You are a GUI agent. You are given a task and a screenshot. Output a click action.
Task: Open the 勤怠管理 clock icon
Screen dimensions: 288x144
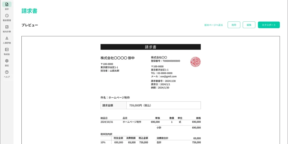point(7,16)
